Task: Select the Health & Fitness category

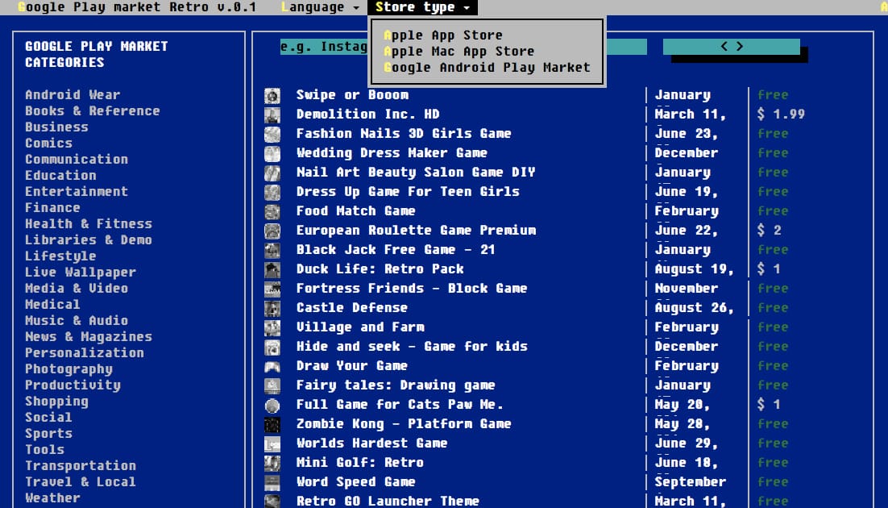Action: (x=89, y=224)
